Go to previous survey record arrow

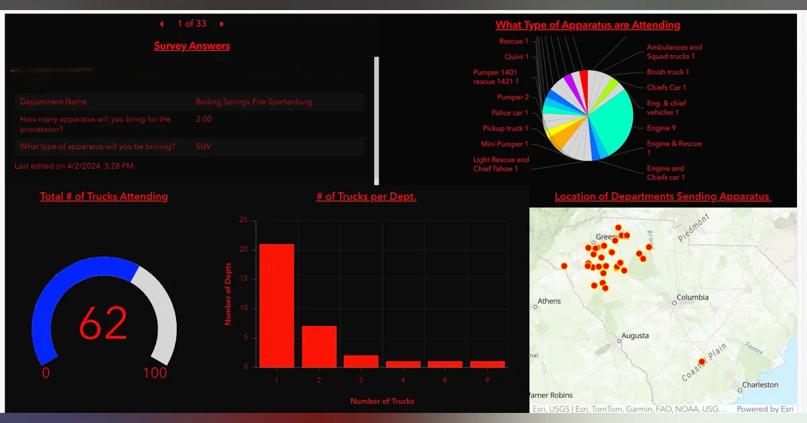click(161, 24)
